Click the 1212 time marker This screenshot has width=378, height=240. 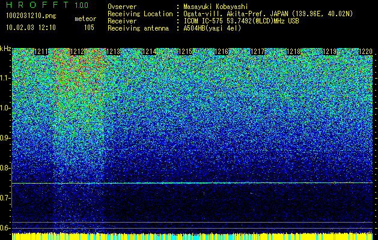click(x=78, y=52)
